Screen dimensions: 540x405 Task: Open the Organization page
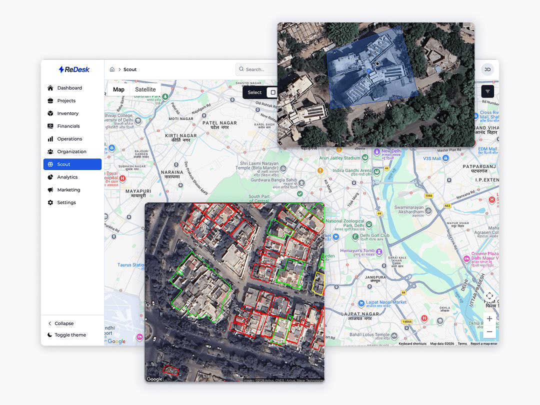[x=72, y=151]
